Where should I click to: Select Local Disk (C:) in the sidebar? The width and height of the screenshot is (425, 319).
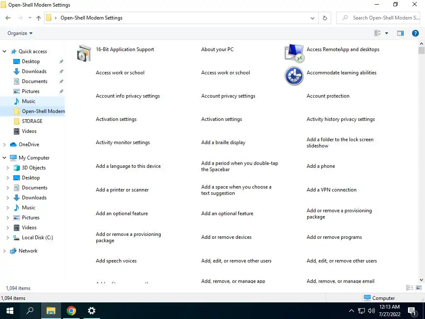pos(37,238)
